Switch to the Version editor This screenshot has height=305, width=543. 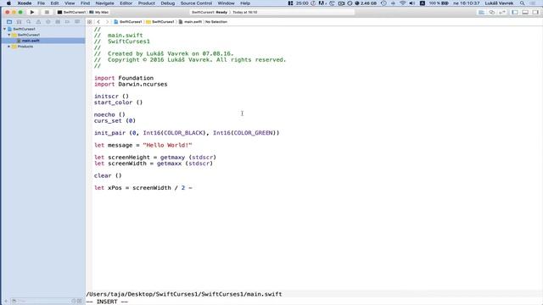502,12
